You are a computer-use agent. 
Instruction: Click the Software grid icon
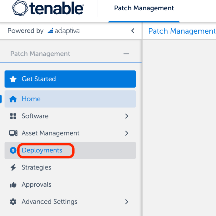pos(13,116)
